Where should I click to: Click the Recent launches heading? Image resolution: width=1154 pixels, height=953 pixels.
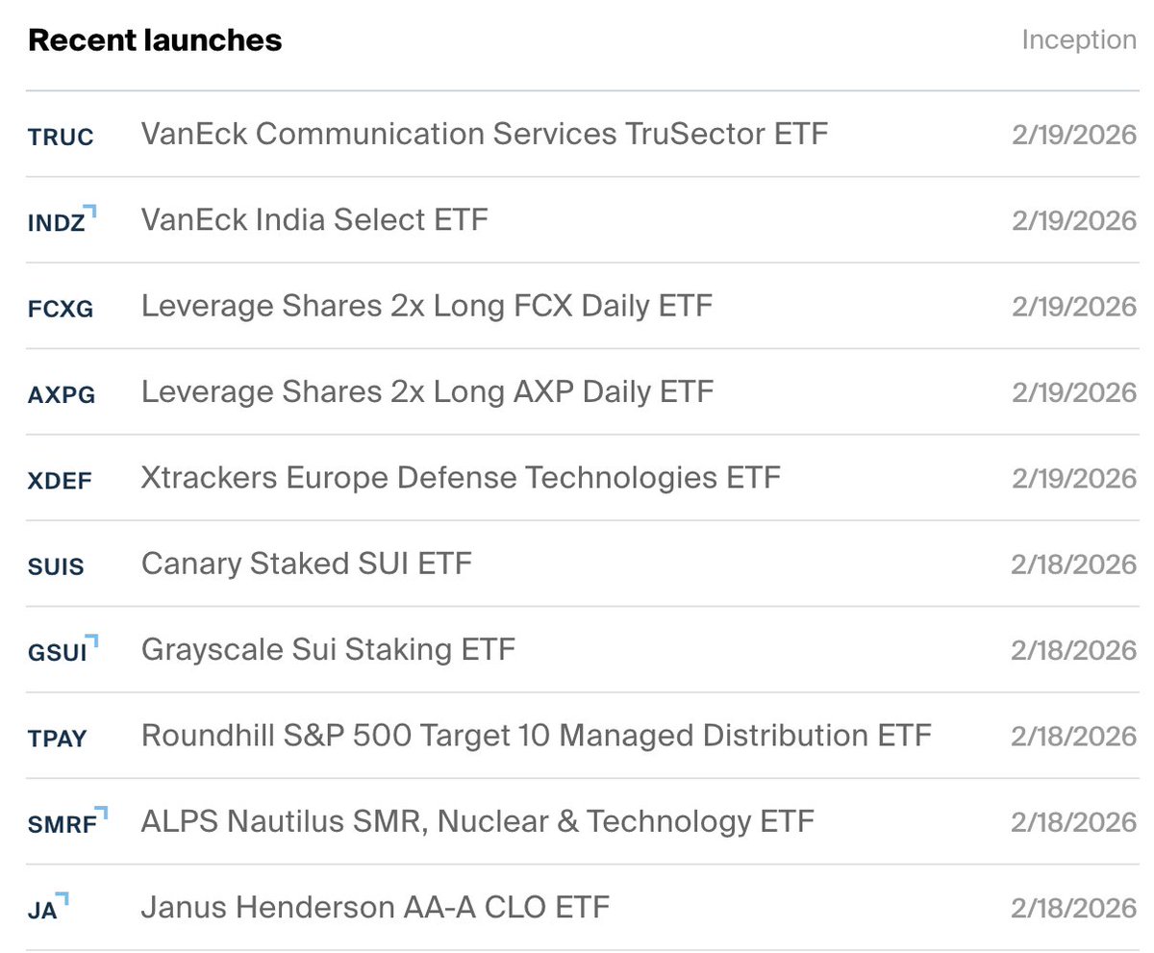tap(155, 40)
